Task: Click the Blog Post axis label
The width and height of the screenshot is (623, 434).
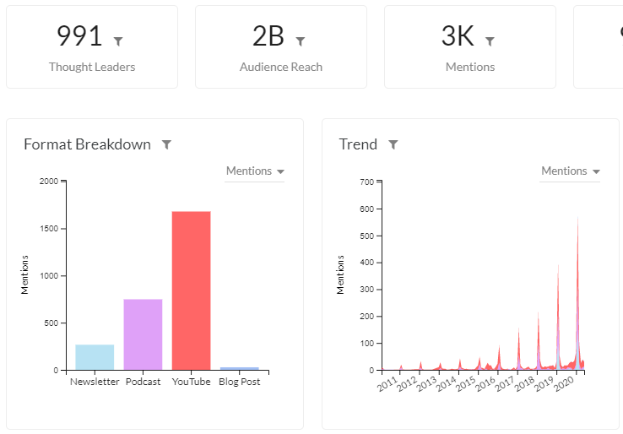Action: pyautogui.click(x=239, y=382)
